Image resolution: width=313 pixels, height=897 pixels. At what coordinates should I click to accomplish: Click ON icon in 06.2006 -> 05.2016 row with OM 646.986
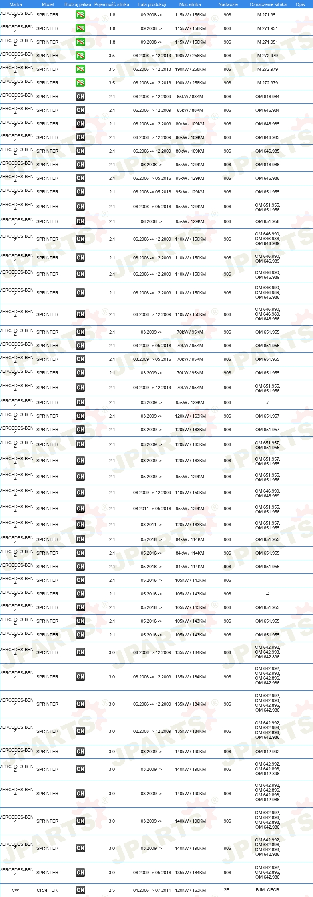tap(80, 178)
